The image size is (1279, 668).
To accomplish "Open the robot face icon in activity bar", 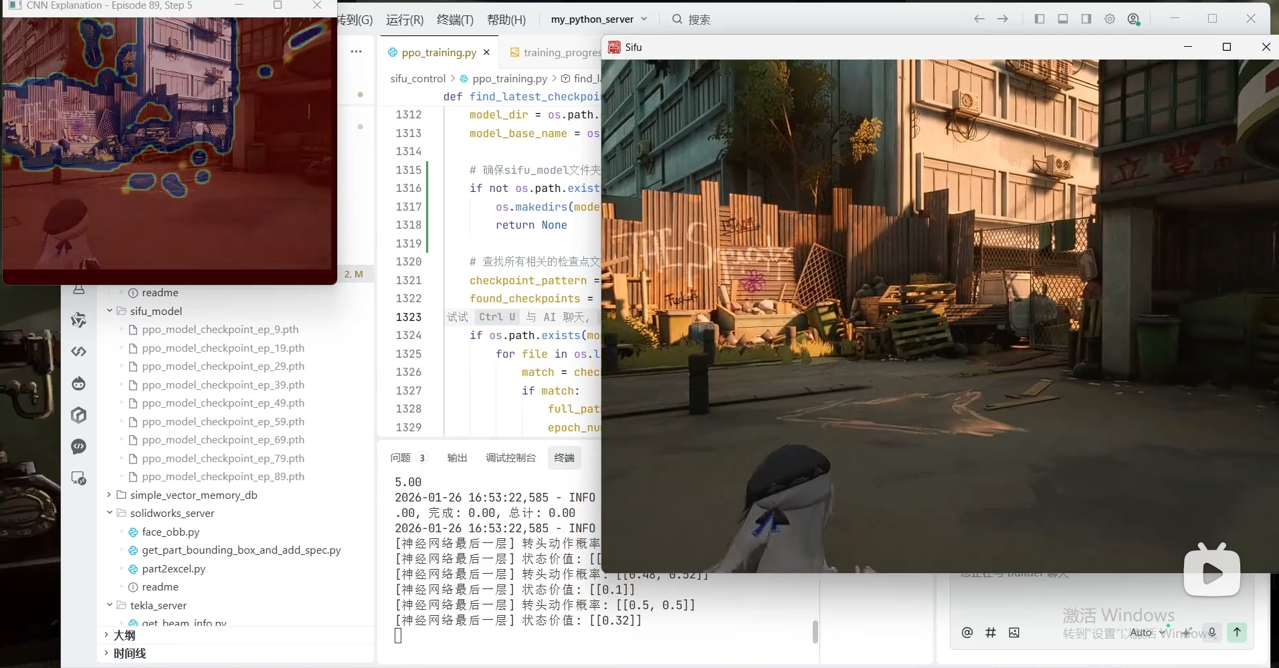I will click(x=79, y=383).
